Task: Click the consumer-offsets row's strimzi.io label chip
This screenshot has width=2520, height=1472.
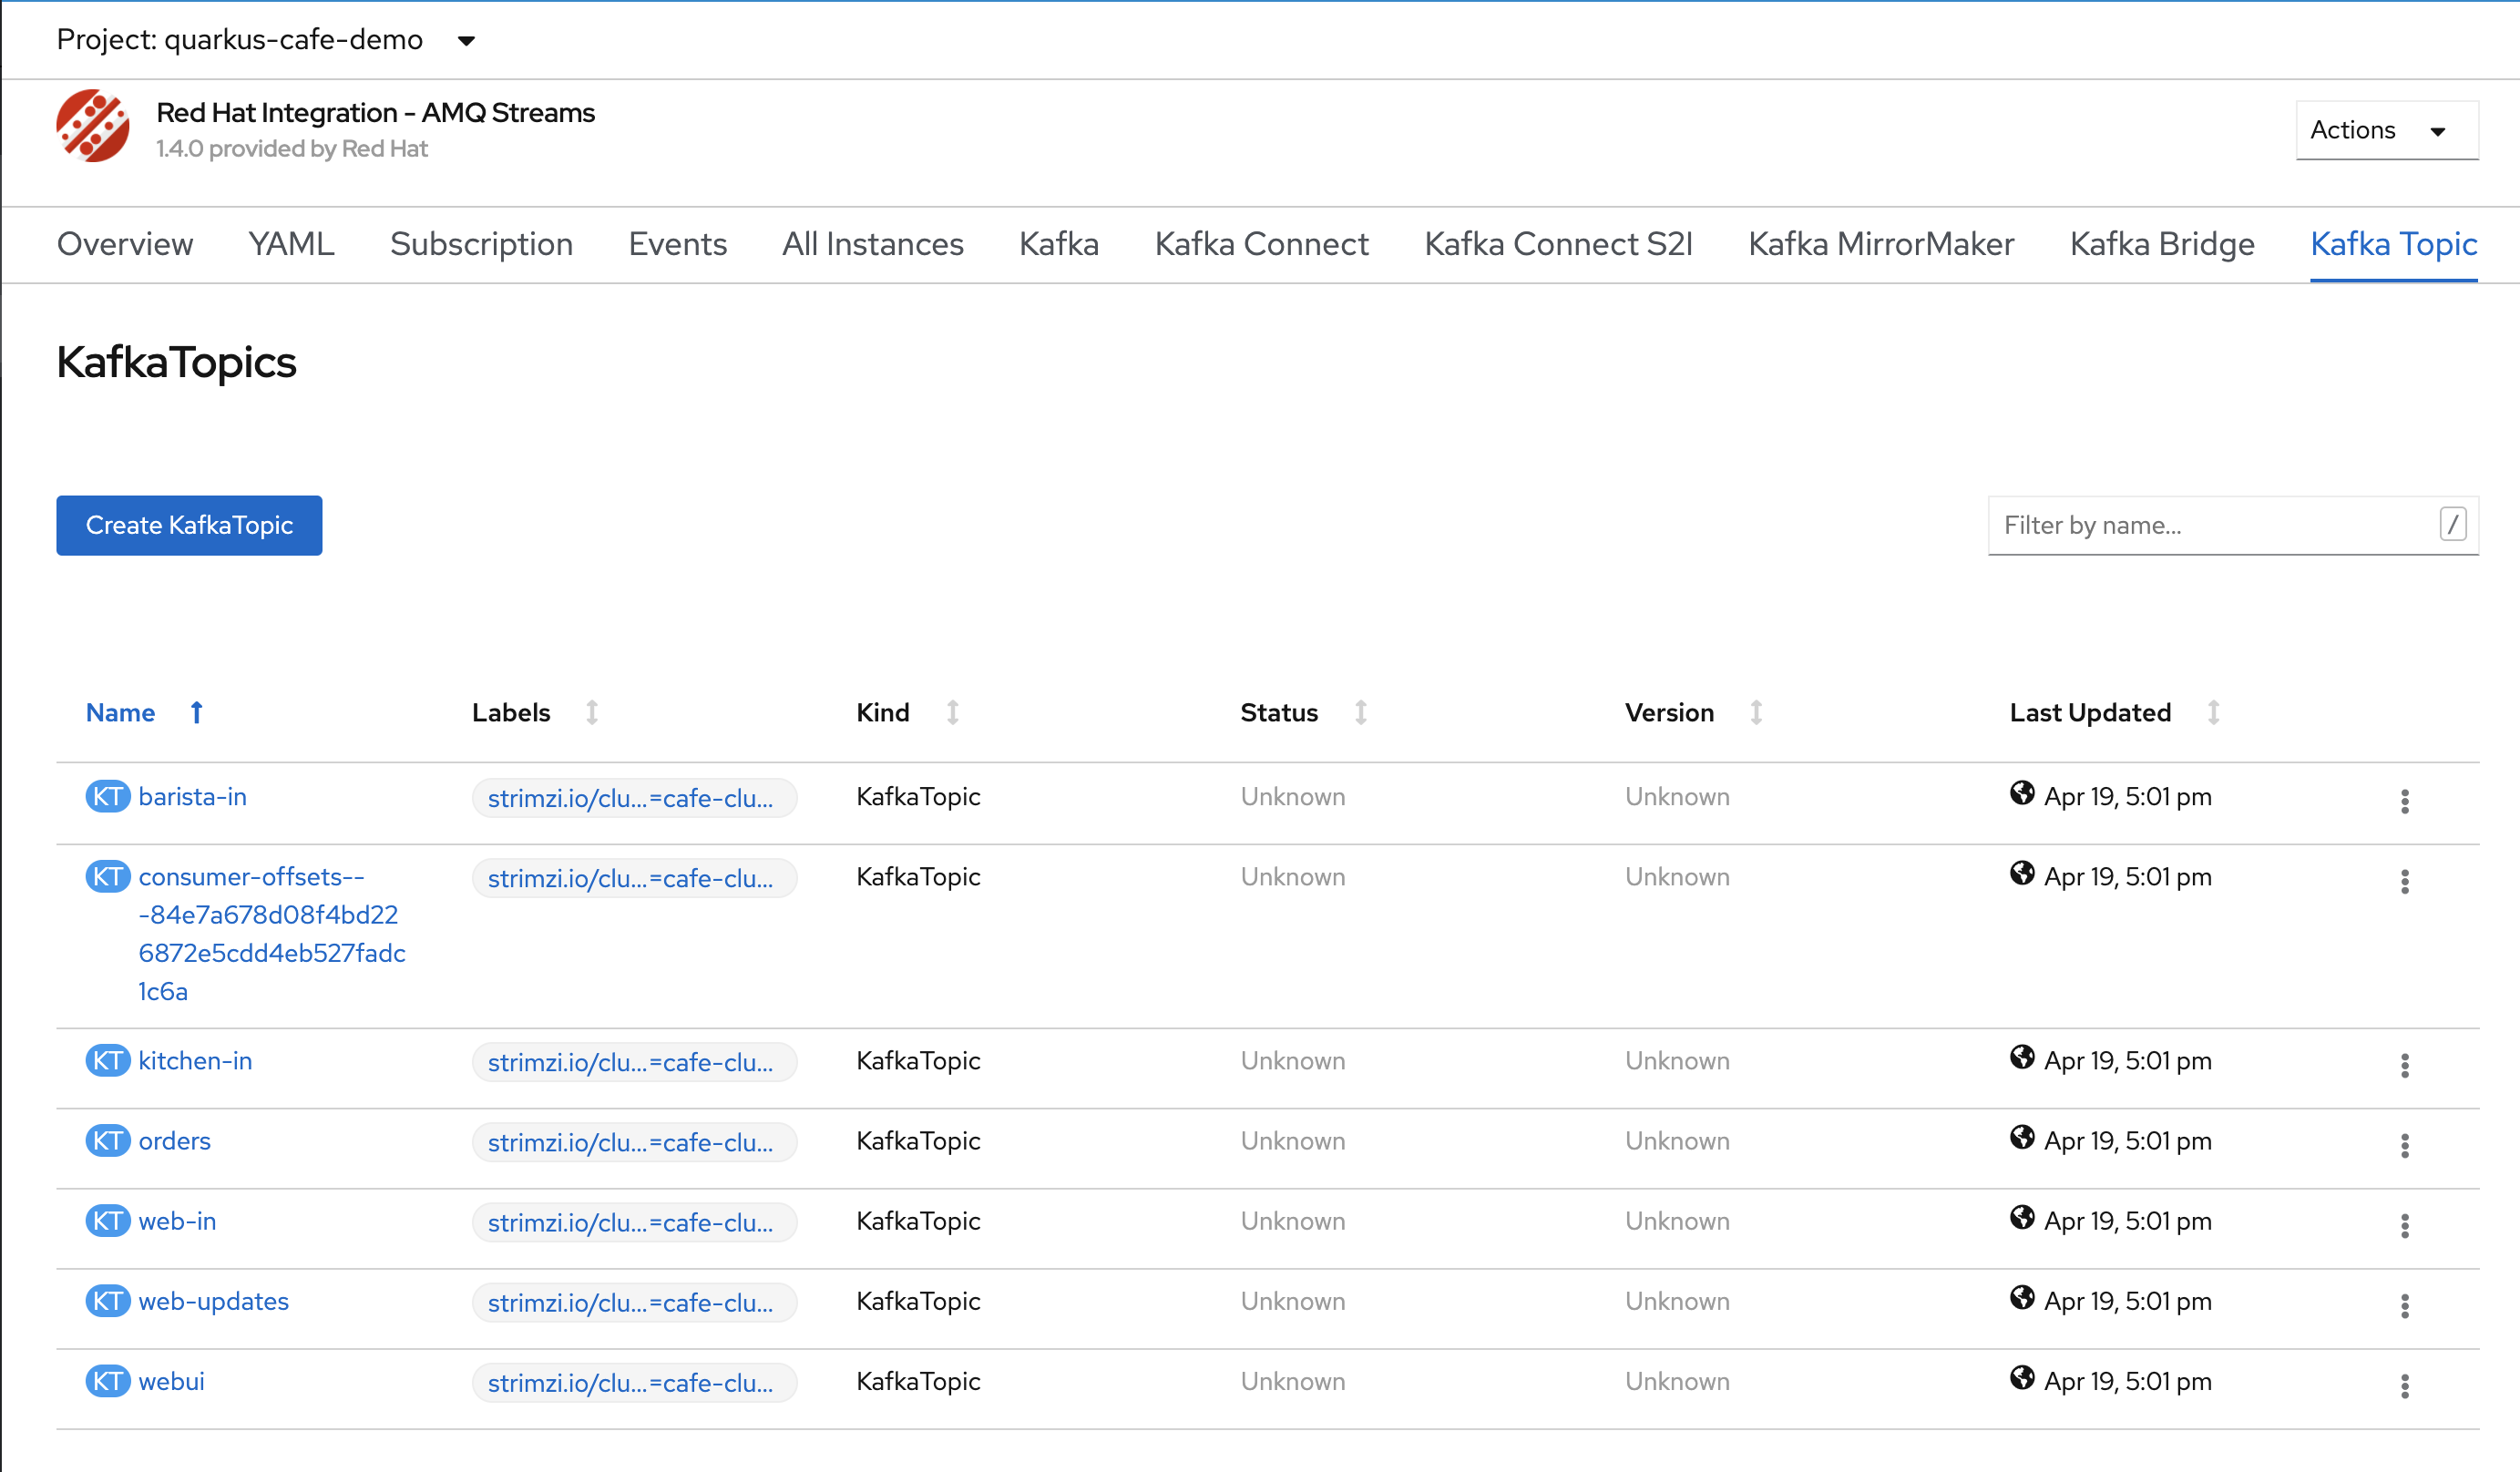Action: point(633,879)
